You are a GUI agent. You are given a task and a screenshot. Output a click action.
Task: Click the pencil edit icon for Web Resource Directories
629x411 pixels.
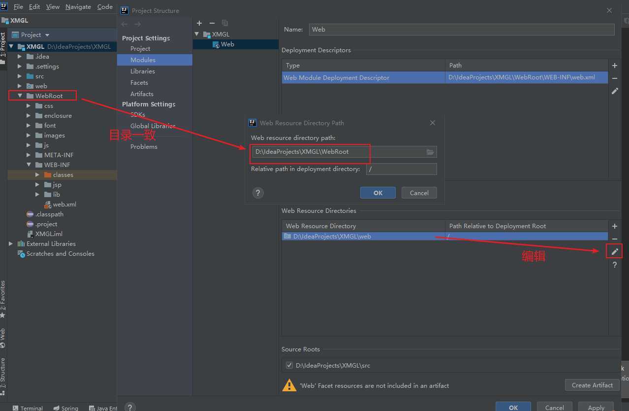coord(614,252)
